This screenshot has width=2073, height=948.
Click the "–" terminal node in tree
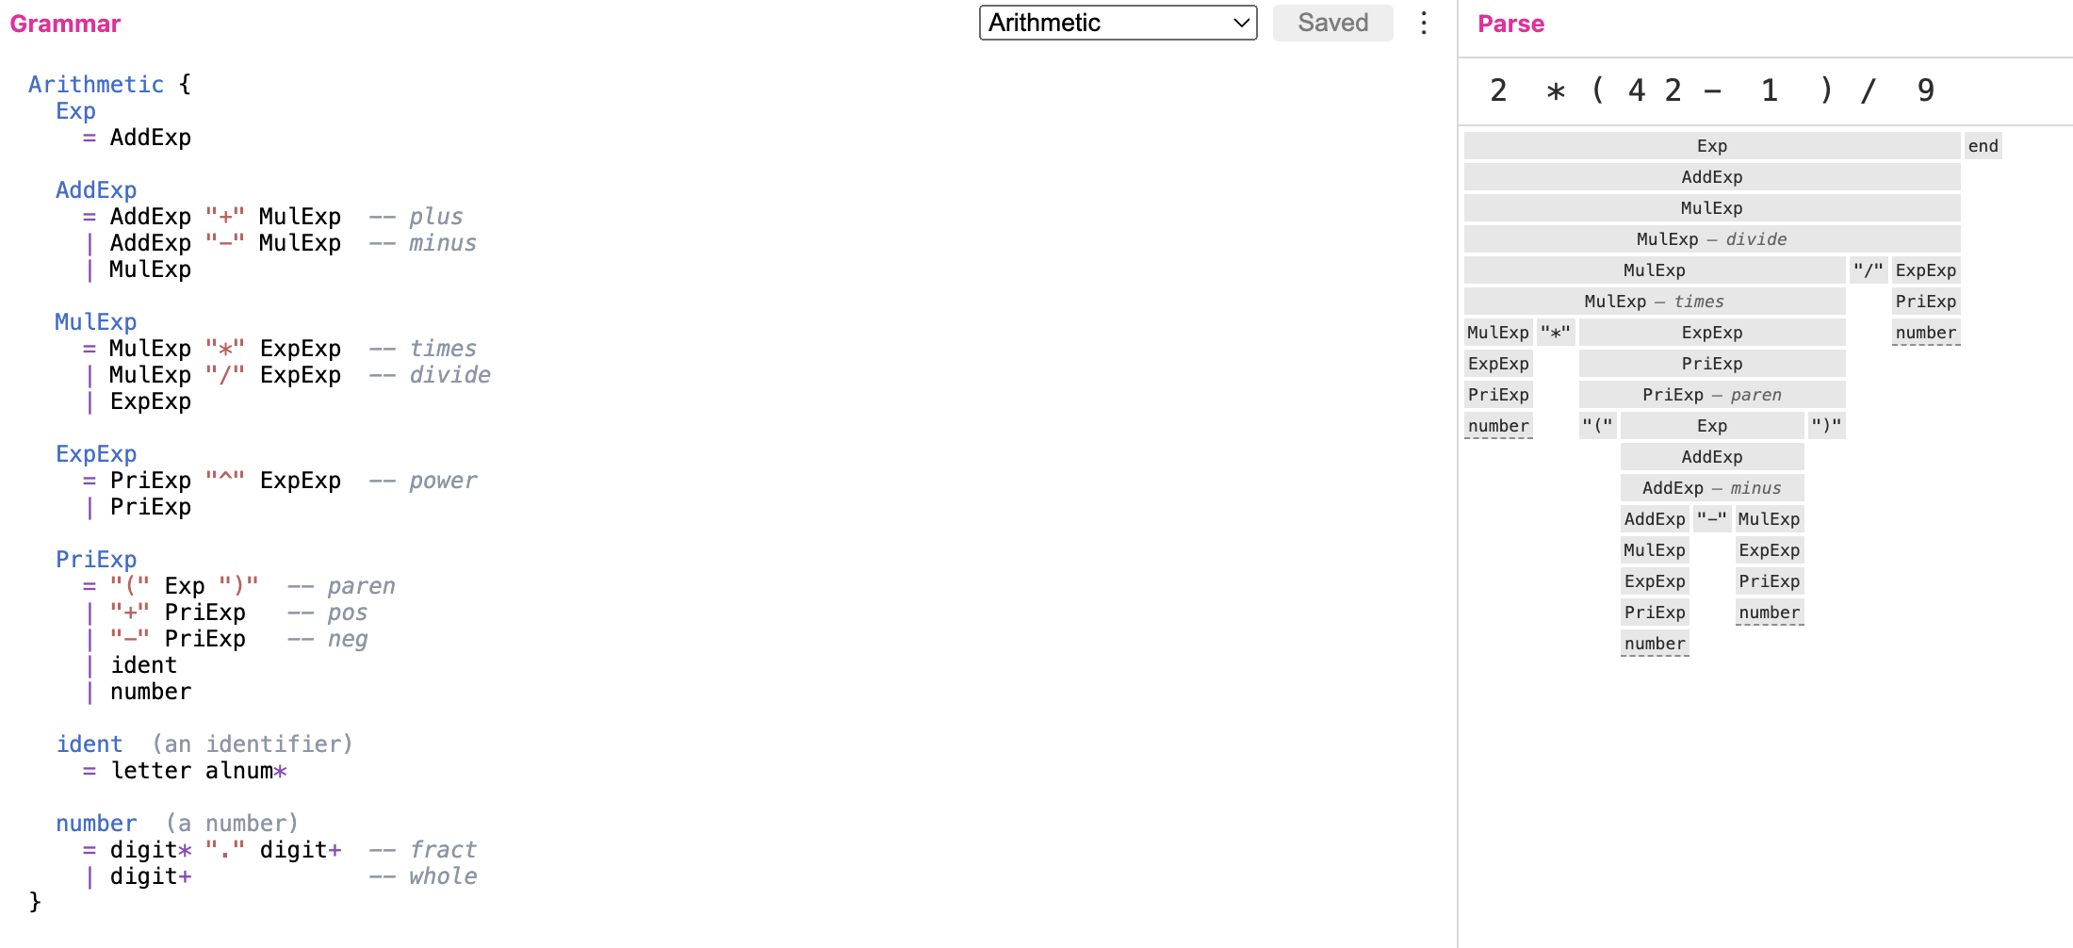(1711, 519)
